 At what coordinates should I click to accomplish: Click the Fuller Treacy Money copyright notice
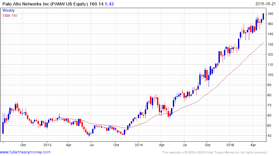[215, 152]
